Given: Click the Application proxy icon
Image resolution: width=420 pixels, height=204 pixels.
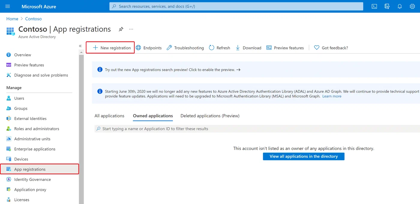Looking at the screenshot, I should [9, 190].
